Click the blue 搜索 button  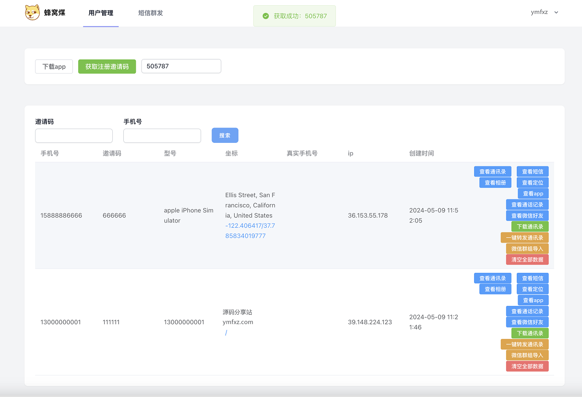(x=225, y=136)
